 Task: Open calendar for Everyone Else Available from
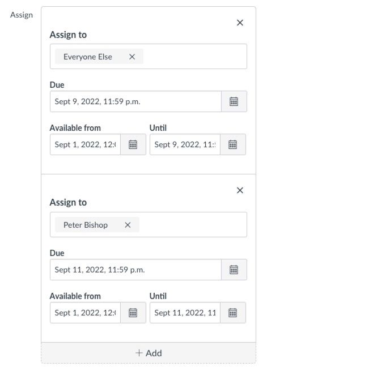pos(133,144)
